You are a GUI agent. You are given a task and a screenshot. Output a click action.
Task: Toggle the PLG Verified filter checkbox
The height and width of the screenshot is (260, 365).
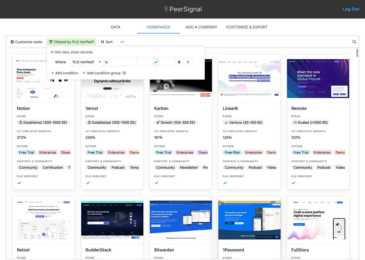(x=156, y=62)
